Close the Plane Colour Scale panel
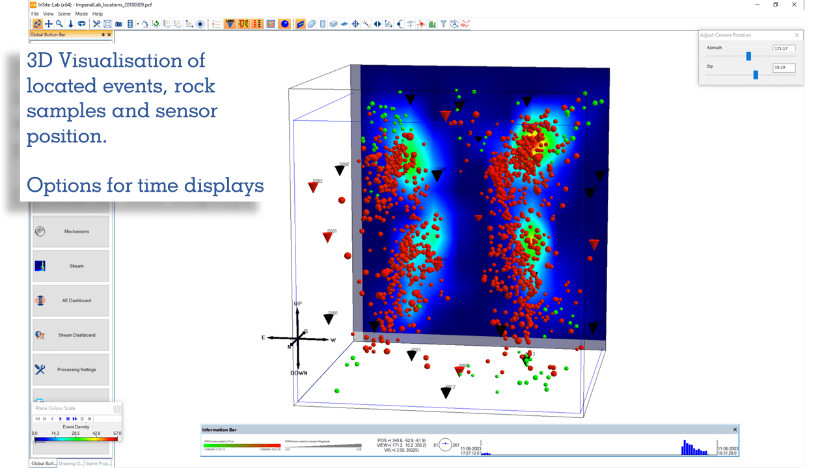The image size is (833, 468). click(116, 409)
